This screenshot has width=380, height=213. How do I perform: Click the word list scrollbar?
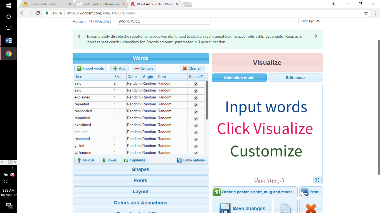click(x=207, y=100)
